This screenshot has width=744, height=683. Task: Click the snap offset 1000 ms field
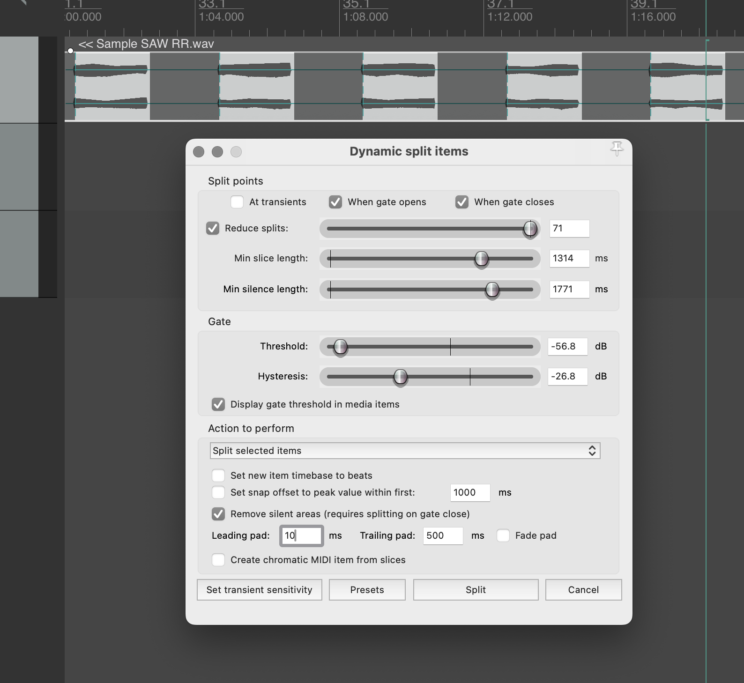click(x=470, y=492)
